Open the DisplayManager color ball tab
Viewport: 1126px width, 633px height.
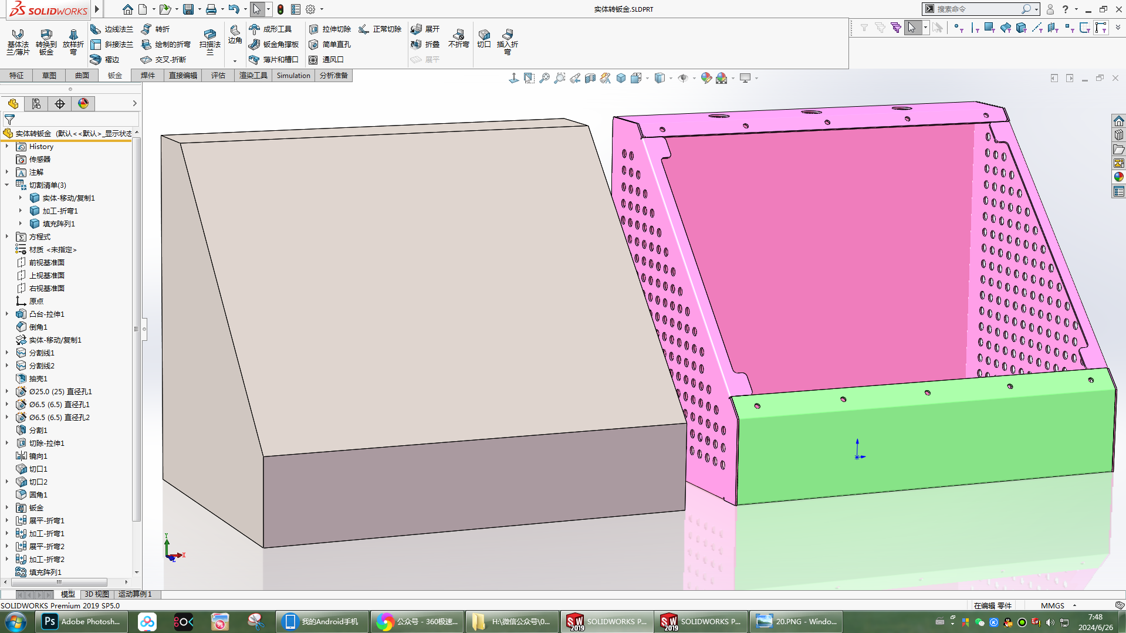click(83, 104)
